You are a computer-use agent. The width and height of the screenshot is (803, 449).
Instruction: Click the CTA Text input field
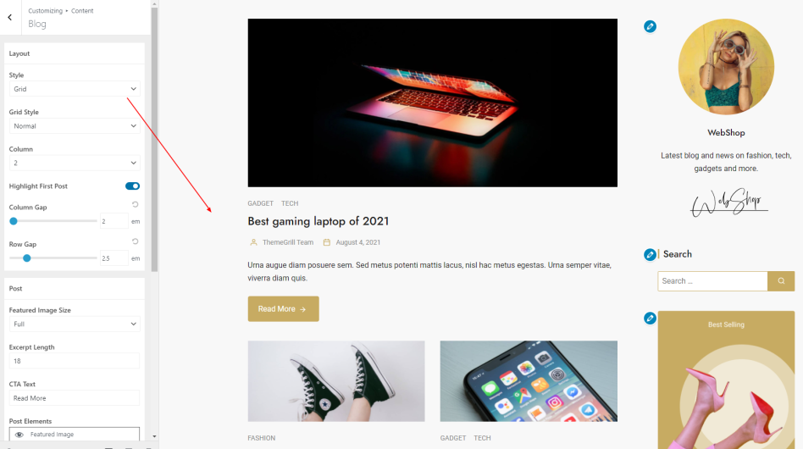[75, 398]
